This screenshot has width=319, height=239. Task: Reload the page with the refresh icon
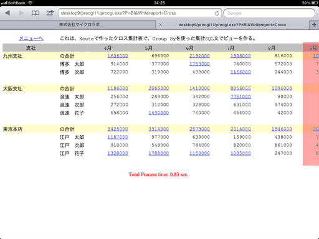pos(217,13)
